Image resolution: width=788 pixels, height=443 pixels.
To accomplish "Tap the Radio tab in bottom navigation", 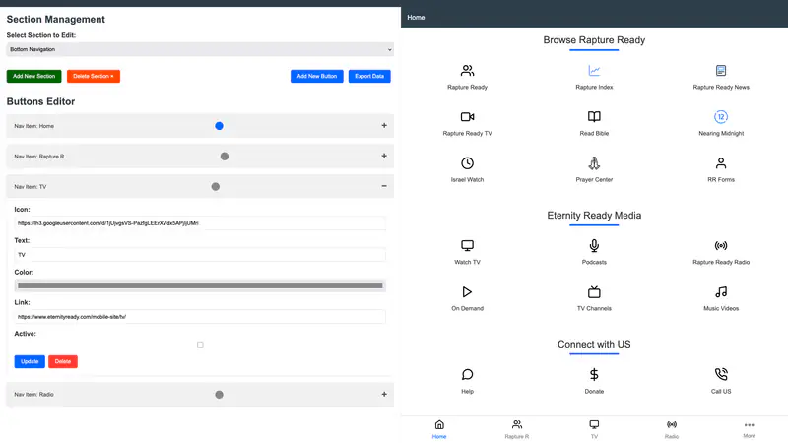I will [672, 429].
